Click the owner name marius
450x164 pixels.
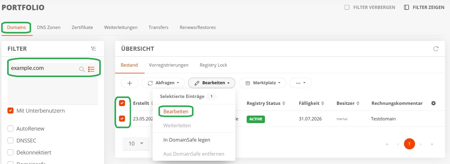tap(342, 119)
